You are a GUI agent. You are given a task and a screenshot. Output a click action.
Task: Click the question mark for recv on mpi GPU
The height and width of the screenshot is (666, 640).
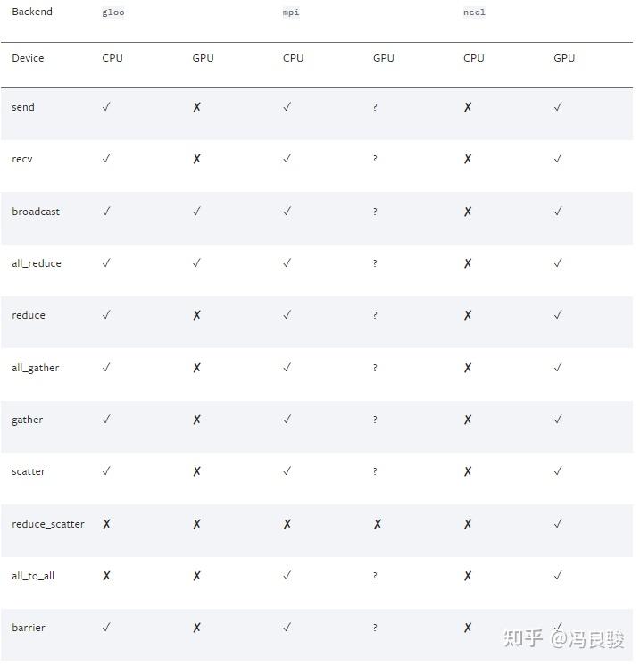[375, 159]
